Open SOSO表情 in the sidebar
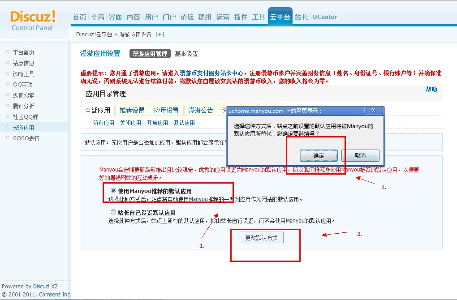The image size is (457, 300). click(26, 138)
